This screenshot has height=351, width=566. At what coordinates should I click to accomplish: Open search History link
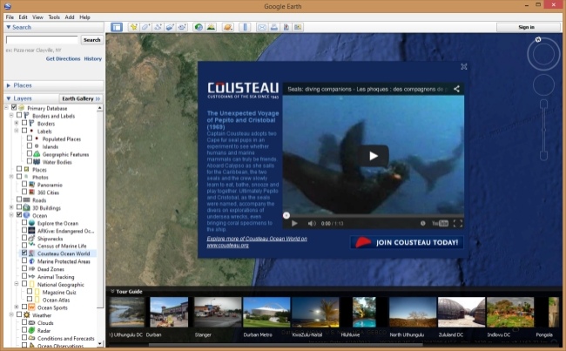[x=93, y=58]
